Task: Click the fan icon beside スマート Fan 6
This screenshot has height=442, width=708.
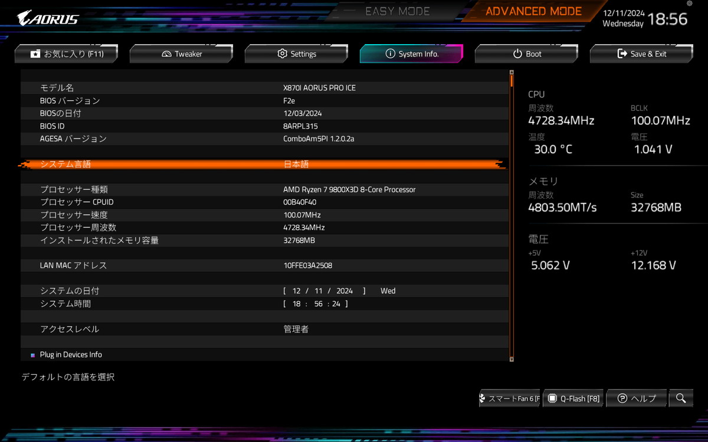Action: point(483,398)
